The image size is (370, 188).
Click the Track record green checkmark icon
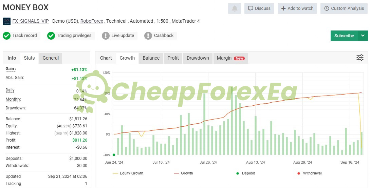(x=6, y=36)
